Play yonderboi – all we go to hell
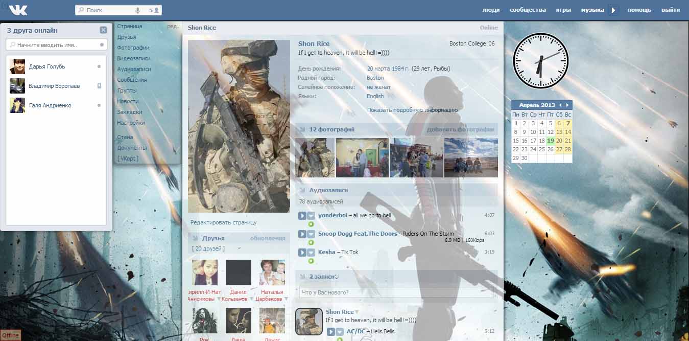The image size is (689, 341). coord(302,216)
